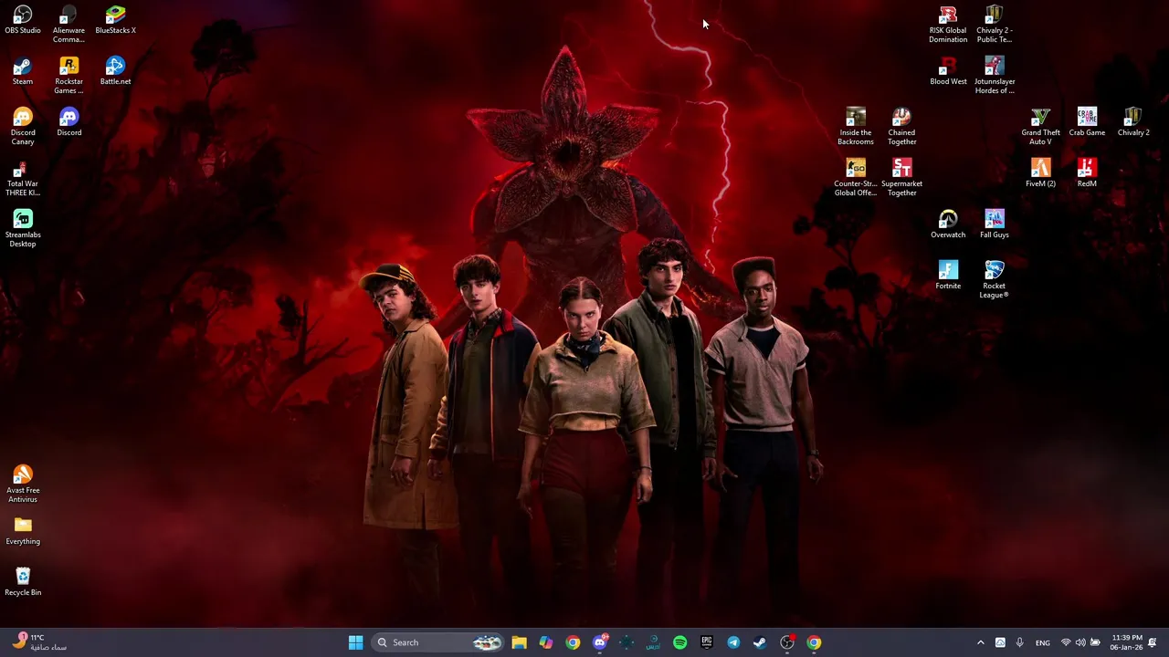The image size is (1169, 657).
Task: Open Discord from the taskbar
Action: click(599, 642)
